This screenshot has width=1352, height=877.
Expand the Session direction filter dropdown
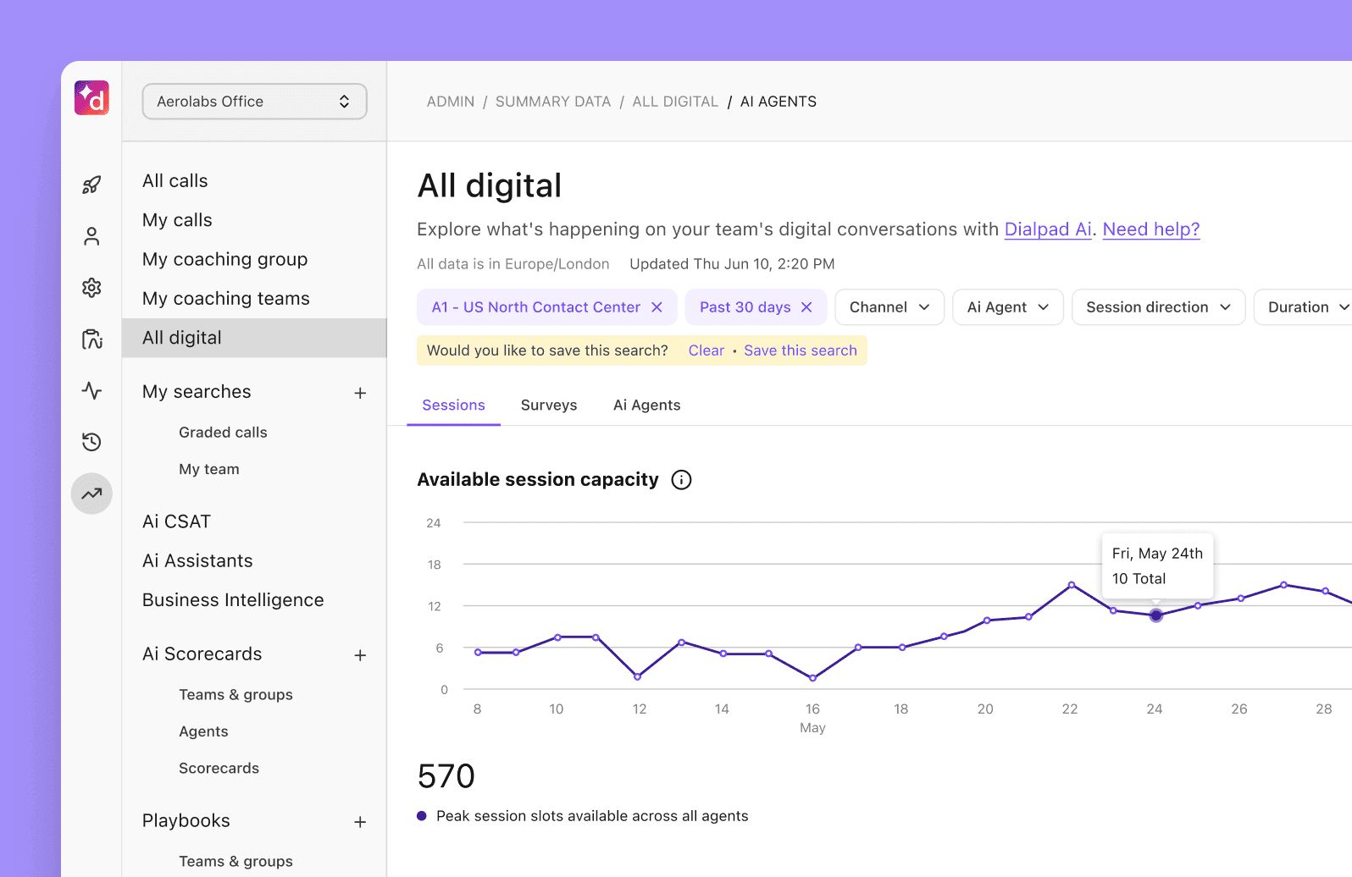1157,307
